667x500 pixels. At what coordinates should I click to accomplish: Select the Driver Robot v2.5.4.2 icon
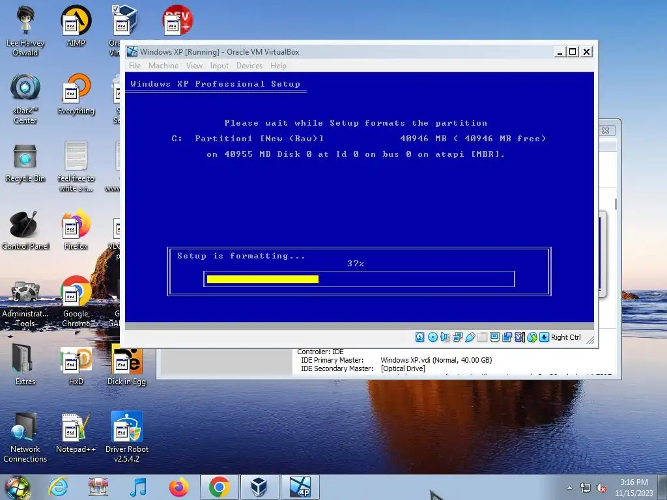click(126, 437)
